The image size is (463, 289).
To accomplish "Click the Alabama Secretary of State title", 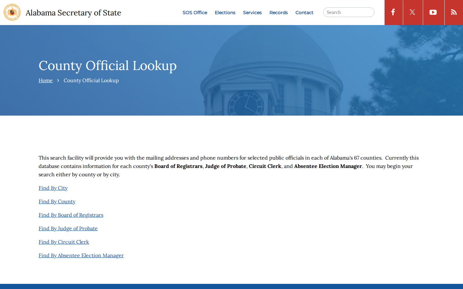I will [x=73, y=13].
